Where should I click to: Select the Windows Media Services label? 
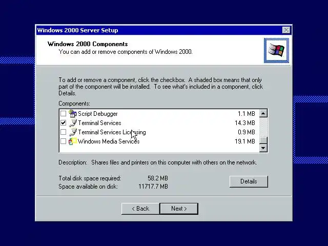[109, 141]
